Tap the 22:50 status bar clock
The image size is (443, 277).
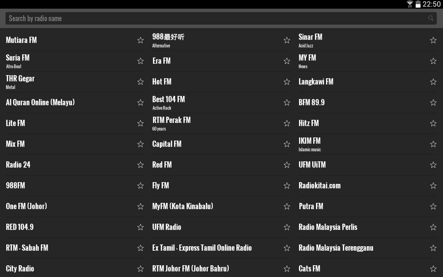(432, 4)
